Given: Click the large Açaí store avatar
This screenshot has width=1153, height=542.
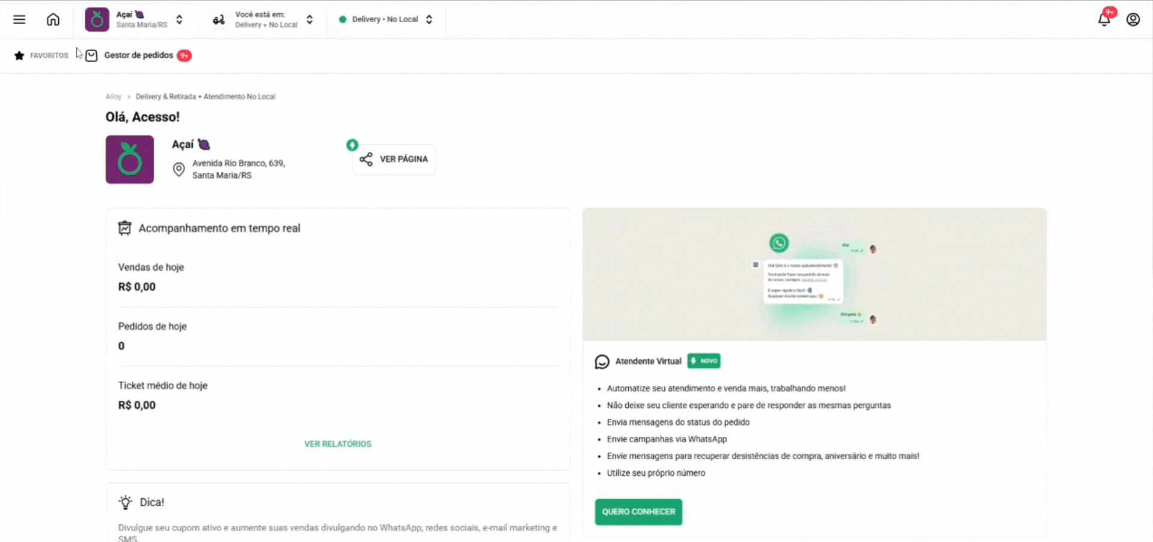Looking at the screenshot, I should pos(130,159).
